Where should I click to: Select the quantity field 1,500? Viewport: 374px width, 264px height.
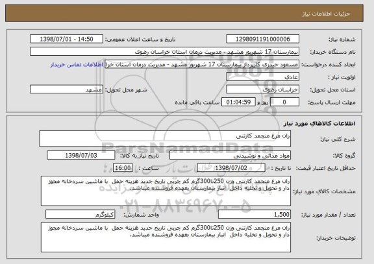point(255,215)
